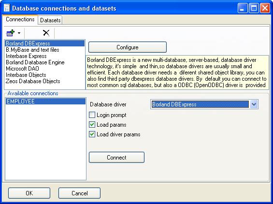The width and height of the screenshot is (273, 204).
Task: Click the Configure button
Action: [128, 47]
